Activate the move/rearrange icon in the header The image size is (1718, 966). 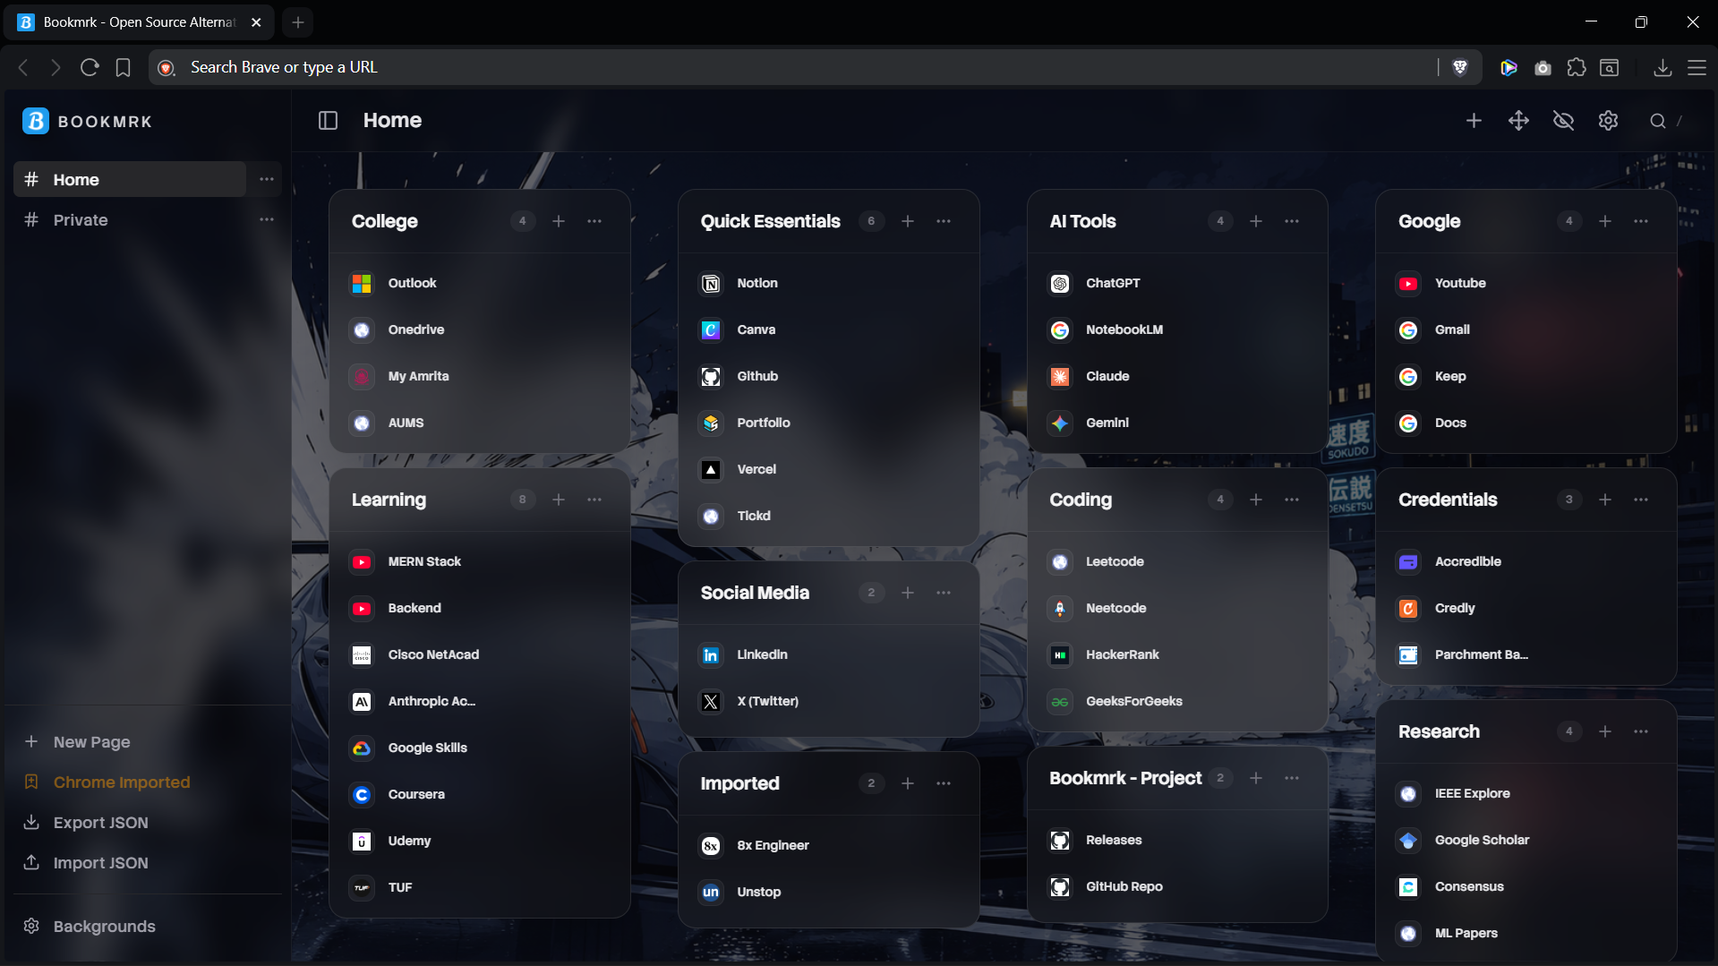click(1518, 121)
